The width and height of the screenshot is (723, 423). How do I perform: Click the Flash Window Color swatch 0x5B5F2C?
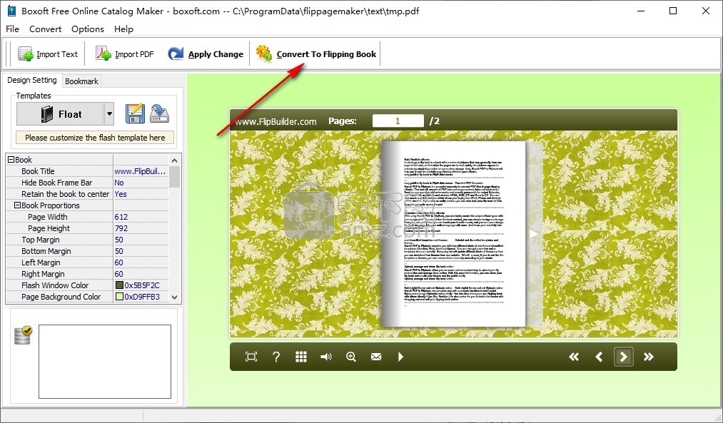119,285
